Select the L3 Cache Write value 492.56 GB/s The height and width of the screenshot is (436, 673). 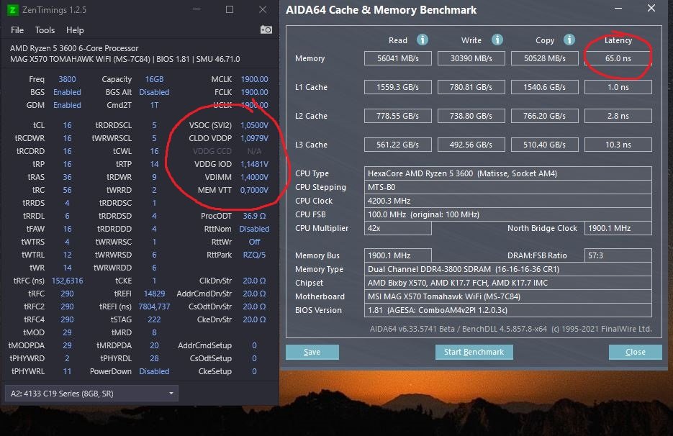[471, 145]
